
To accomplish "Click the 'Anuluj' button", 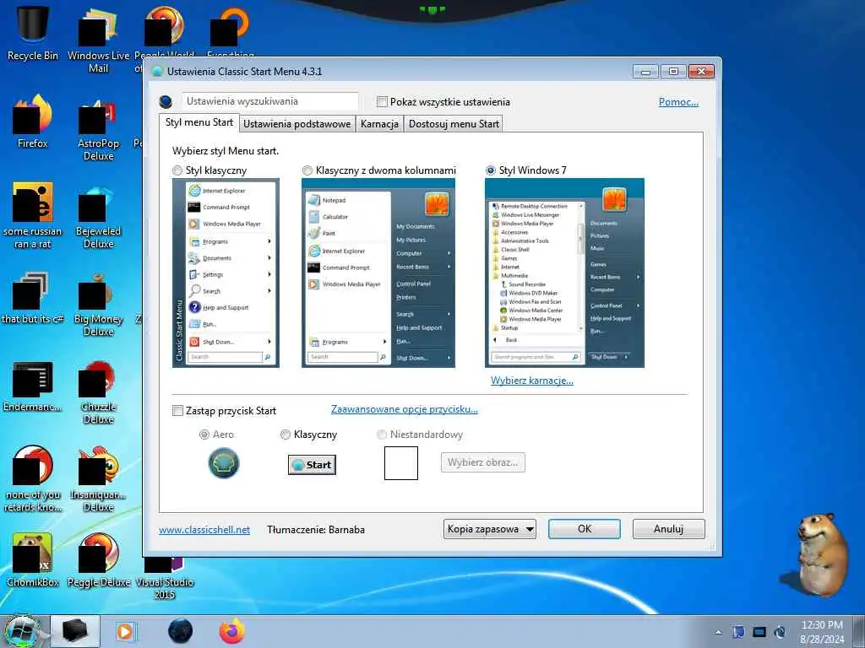I will point(669,529).
